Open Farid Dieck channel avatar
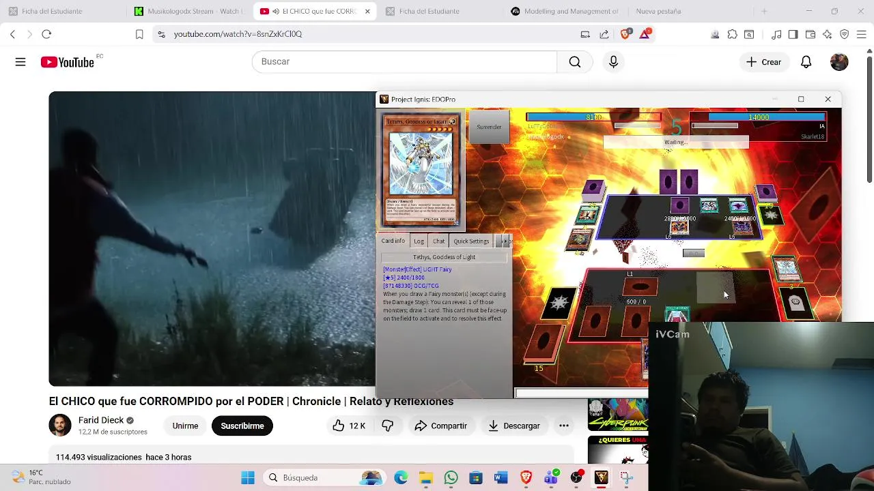 (x=60, y=426)
